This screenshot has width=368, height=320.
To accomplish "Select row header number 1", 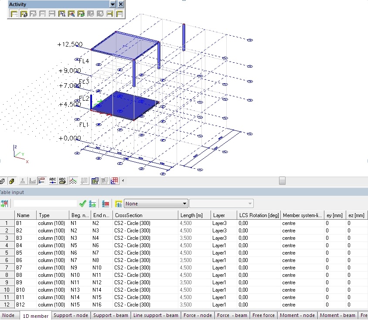I will [7, 223].
